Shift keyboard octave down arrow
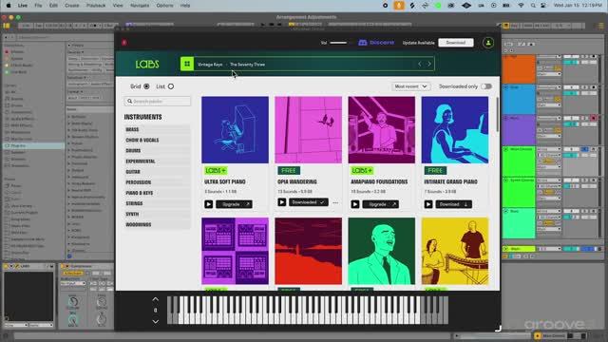Viewport: 608px width, 342px height. (156, 321)
